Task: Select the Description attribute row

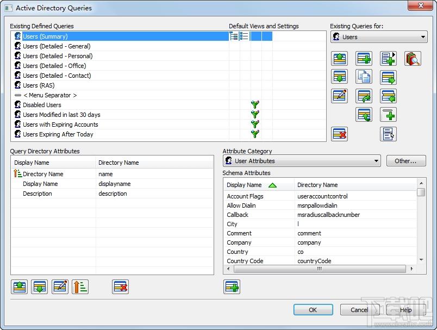Action: click(113, 194)
